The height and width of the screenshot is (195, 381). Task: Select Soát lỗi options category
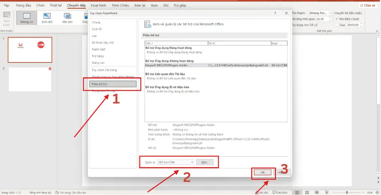97,29
